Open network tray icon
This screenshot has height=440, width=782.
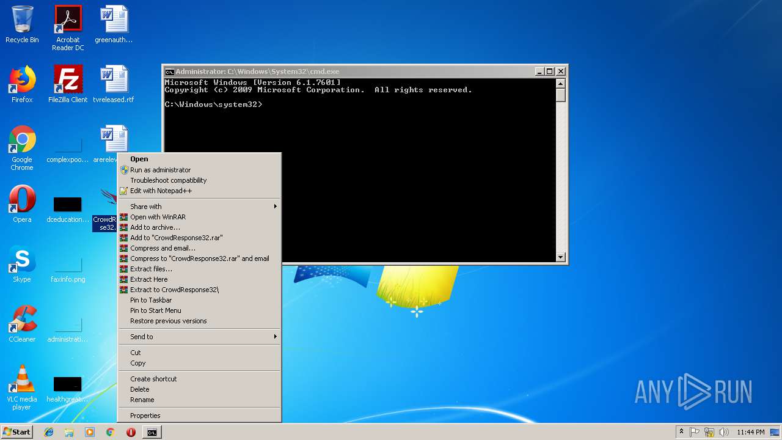point(709,432)
